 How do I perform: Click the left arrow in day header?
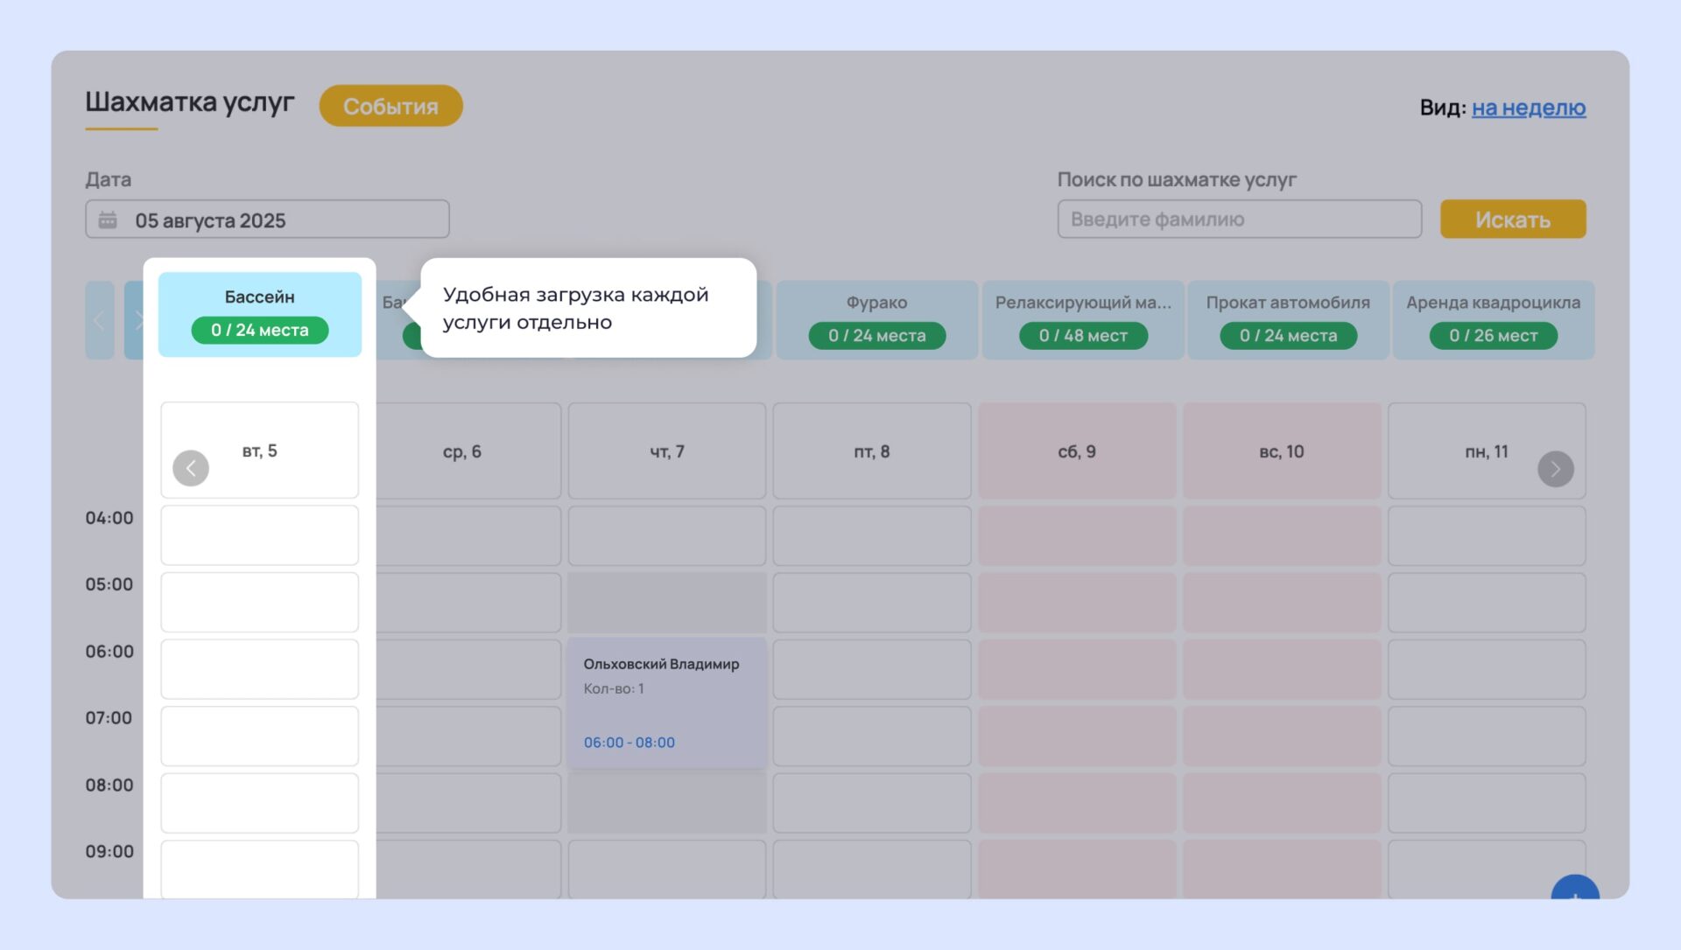[x=191, y=468]
